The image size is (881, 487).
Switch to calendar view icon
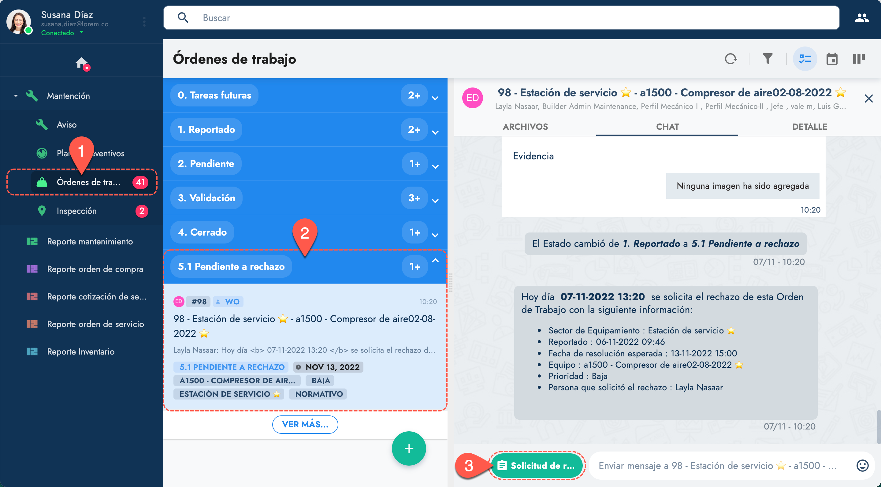pyautogui.click(x=832, y=59)
